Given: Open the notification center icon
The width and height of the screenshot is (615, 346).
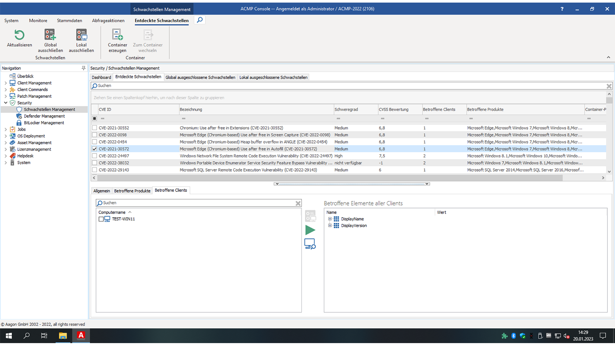Looking at the screenshot, I should 603,336.
